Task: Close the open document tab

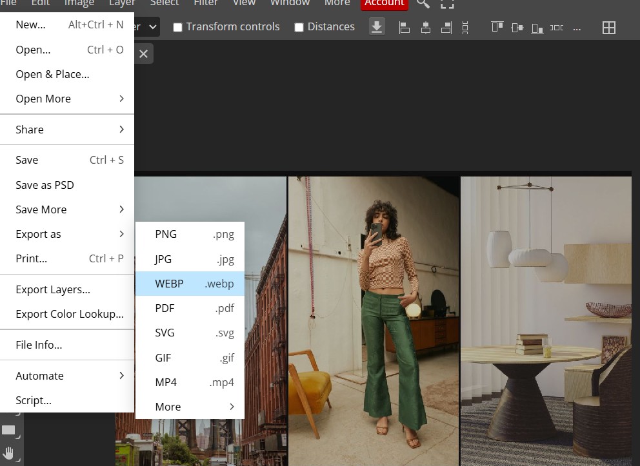Action: point(143,54)
